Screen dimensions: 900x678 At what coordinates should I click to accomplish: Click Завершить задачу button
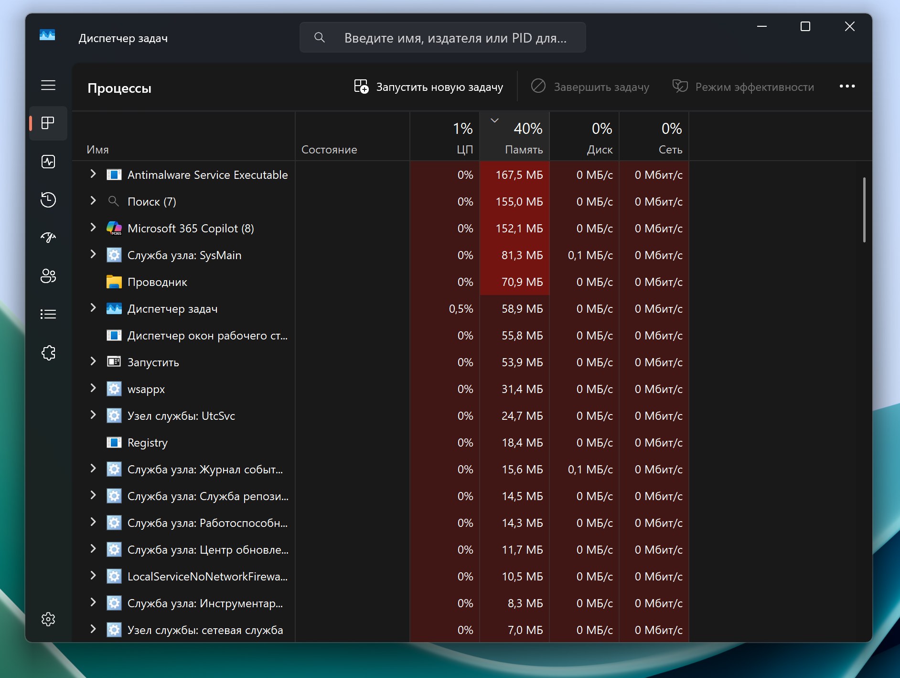(590, 87)
